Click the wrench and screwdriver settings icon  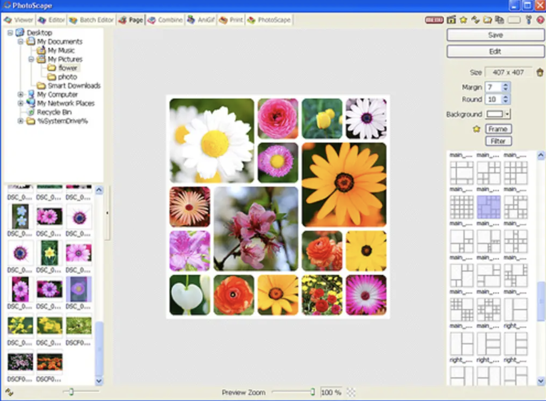529,20
